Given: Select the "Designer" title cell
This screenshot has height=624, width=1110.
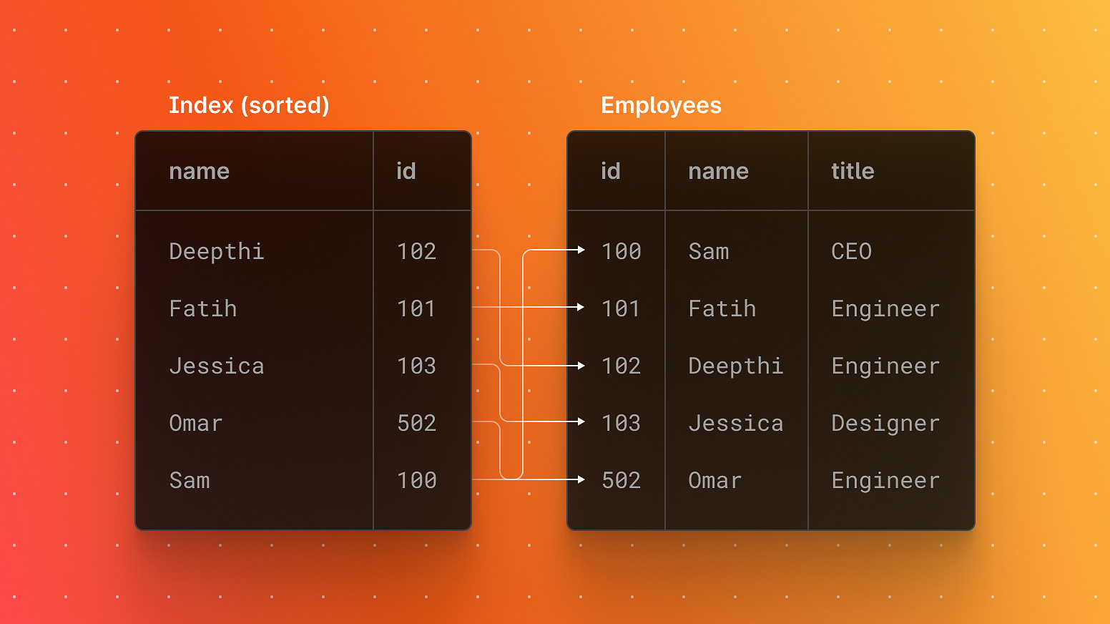Looking at the screenshot, I should 885,423.
